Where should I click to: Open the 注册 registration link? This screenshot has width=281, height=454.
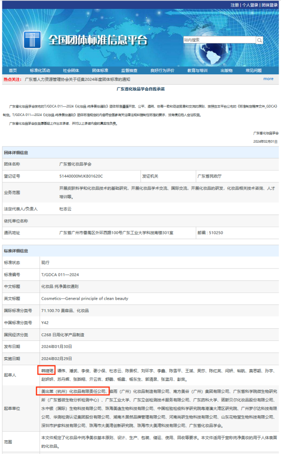pos(235,5)
